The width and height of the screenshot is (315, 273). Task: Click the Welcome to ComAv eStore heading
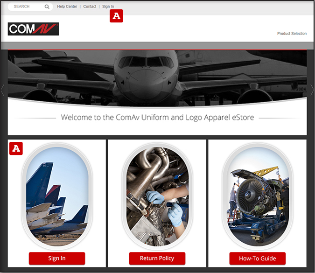coord(157,117)
